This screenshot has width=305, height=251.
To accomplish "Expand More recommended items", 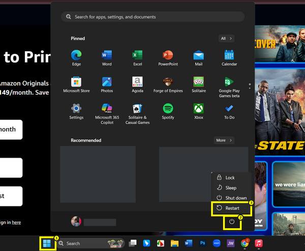I will tap(224, 140).
